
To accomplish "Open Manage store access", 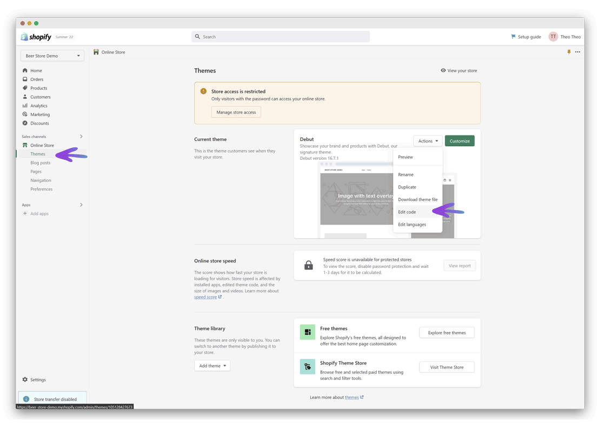I will point(236,112).
